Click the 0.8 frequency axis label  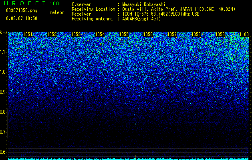tap(3, 112)
